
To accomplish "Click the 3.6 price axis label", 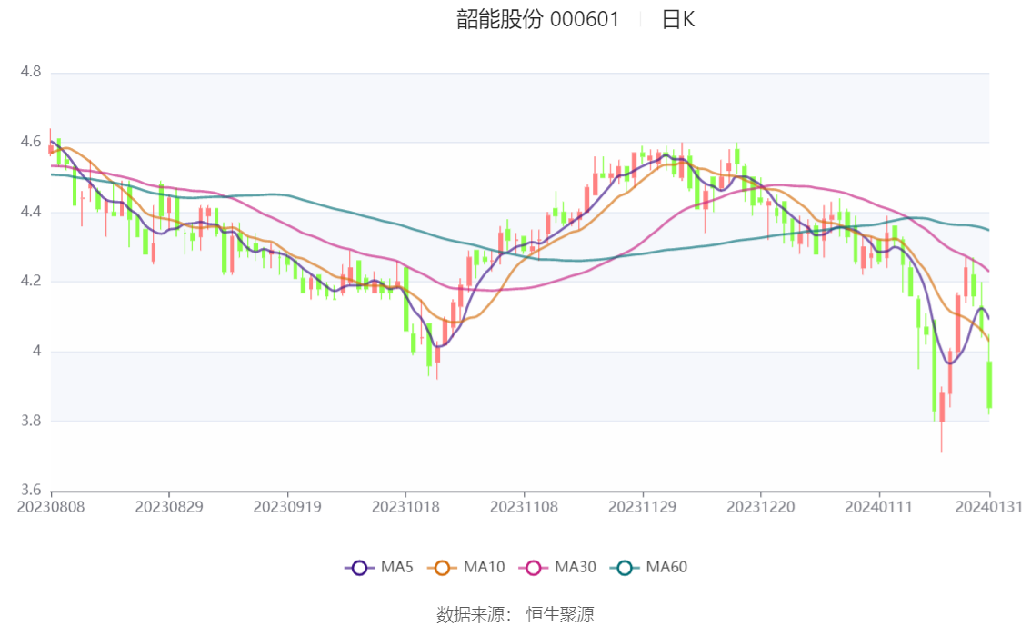I will point(31,490).
